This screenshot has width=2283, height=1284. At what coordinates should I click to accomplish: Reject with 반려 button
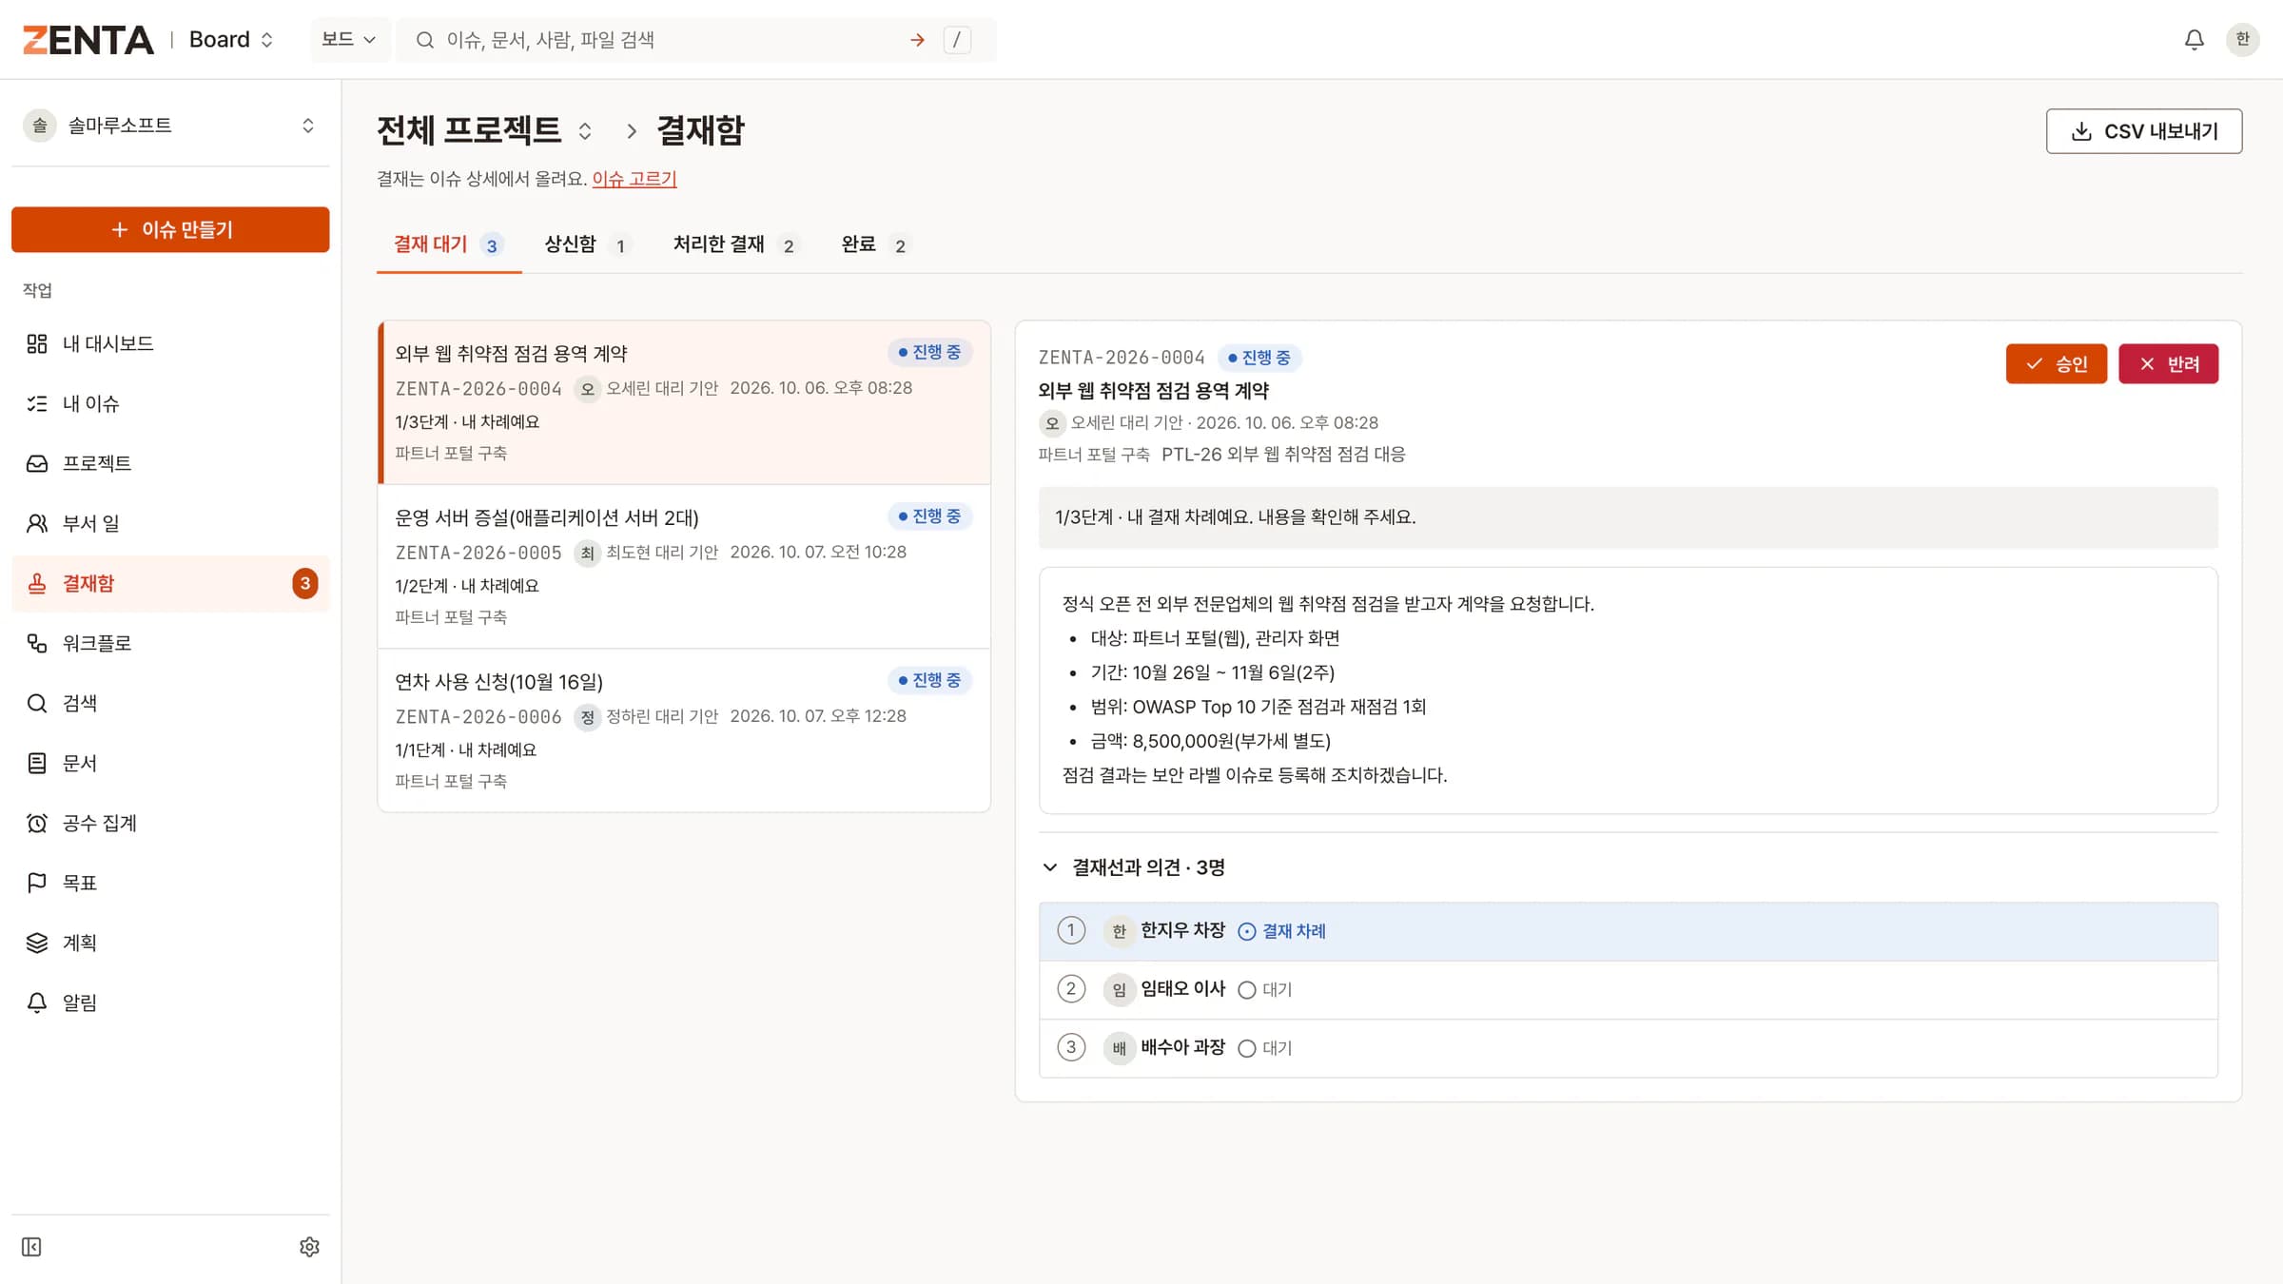coord(2169,363)
